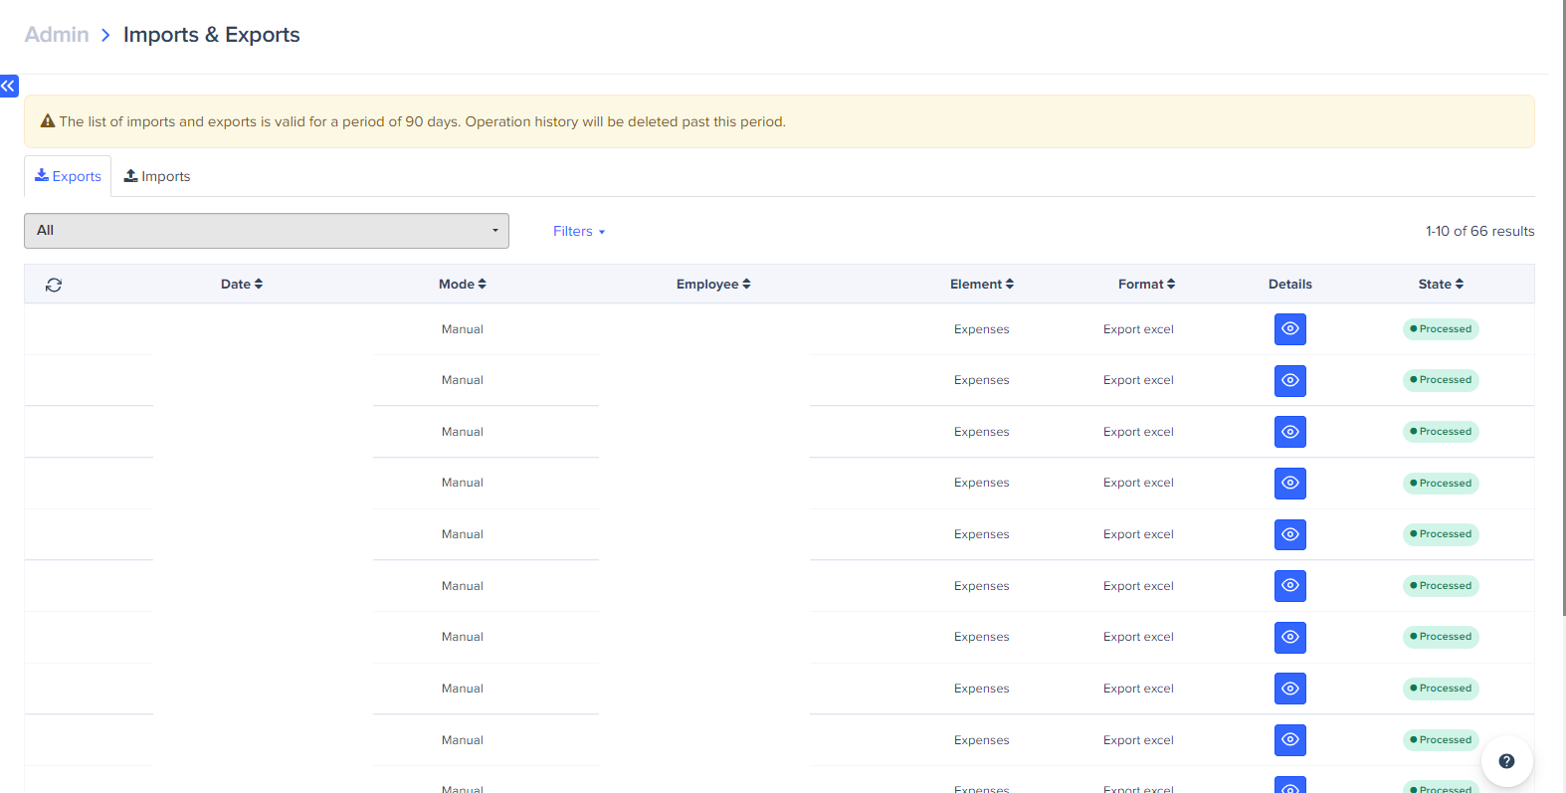This screenshot has width=1566, height=793.
Task: Click the refresh icon in table header
Action: point(54,285)
